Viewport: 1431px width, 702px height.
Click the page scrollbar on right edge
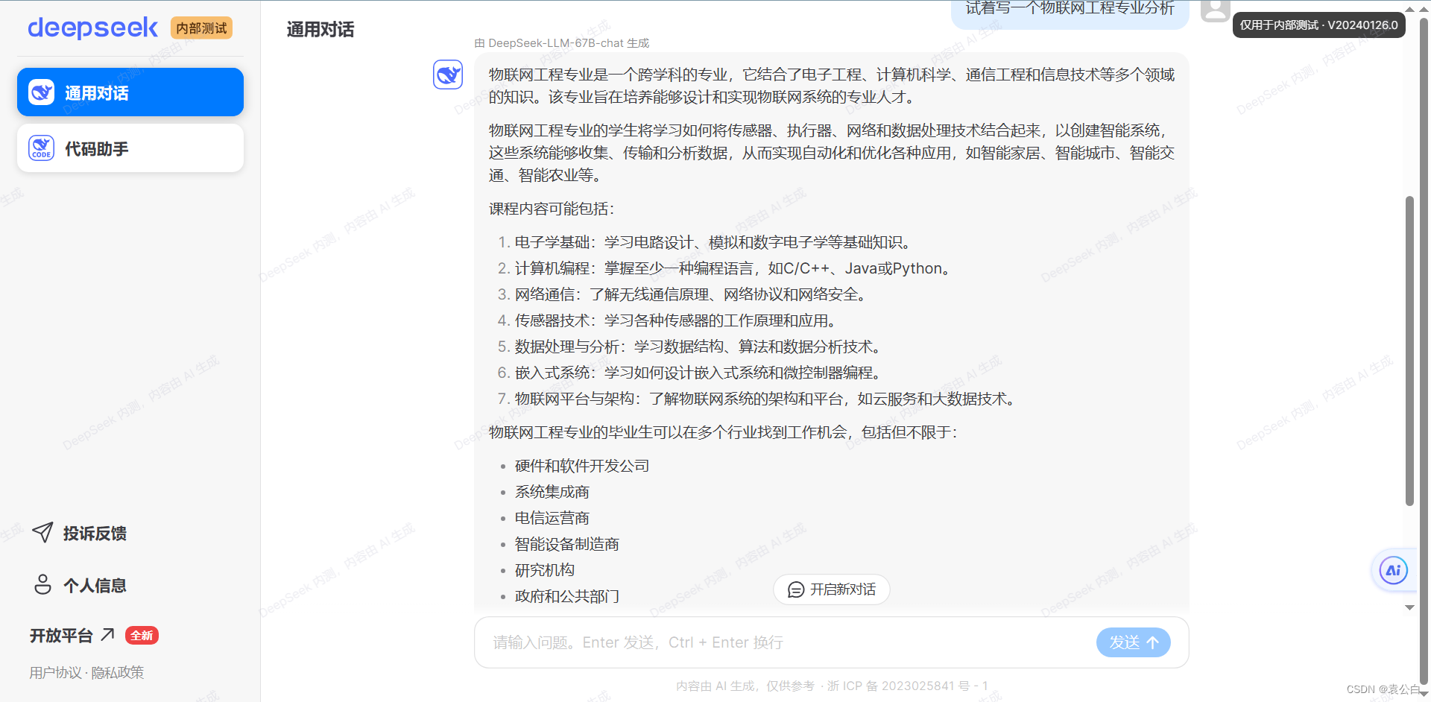point(1424,350)
